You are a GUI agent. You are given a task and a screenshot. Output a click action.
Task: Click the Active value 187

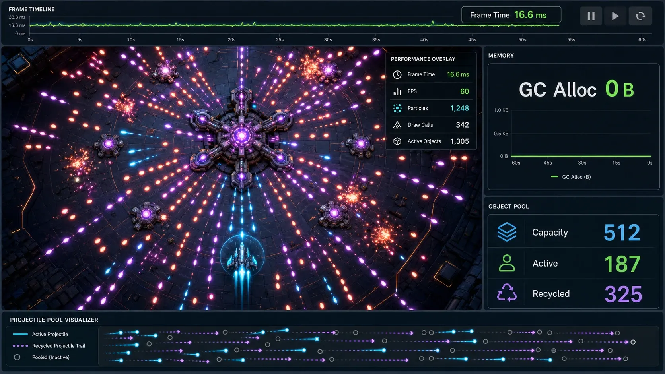[x=622, y=264]
